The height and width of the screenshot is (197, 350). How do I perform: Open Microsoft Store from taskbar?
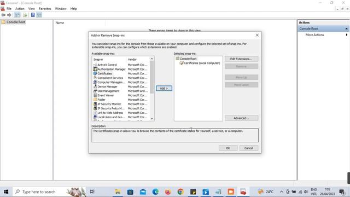[x=130, y=192]
